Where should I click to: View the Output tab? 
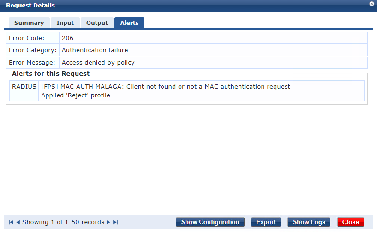pyautogui.click(x=97, y=23)
